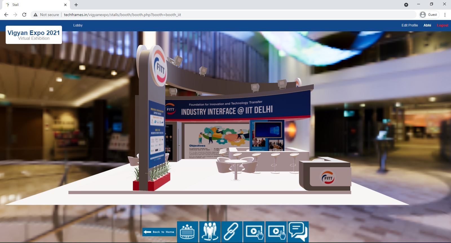Click the Vigyan Expo 2021 logo box

(x=34, y=35)
